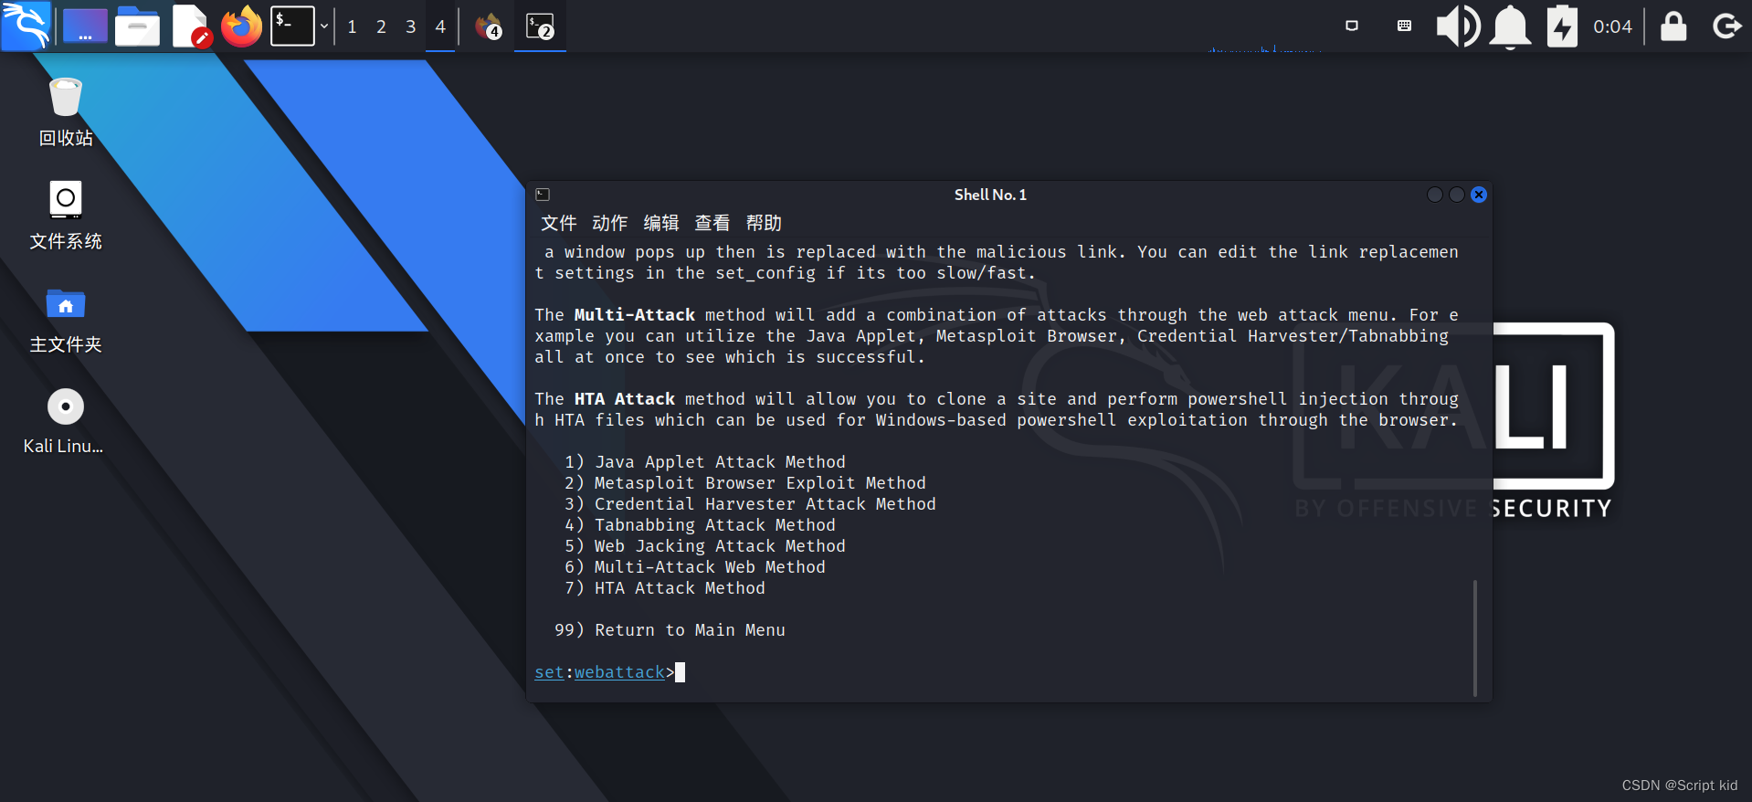Viewport: 1752px width, 802px height.
Task: Expand the terminal launcher dropdown arrow
Action: (x=323, y=26)
